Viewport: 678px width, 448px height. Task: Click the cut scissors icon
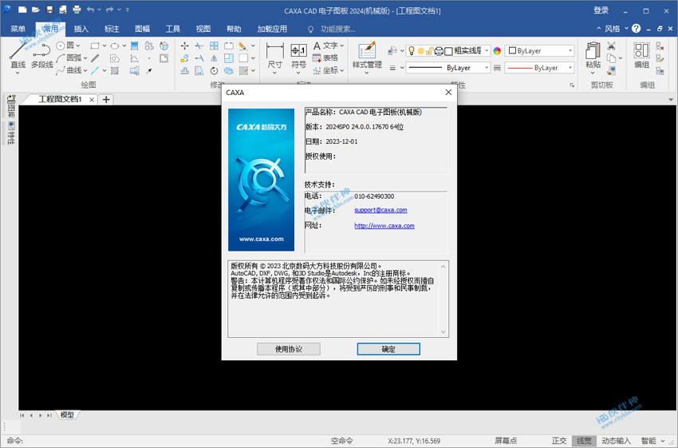pos(611,46)
